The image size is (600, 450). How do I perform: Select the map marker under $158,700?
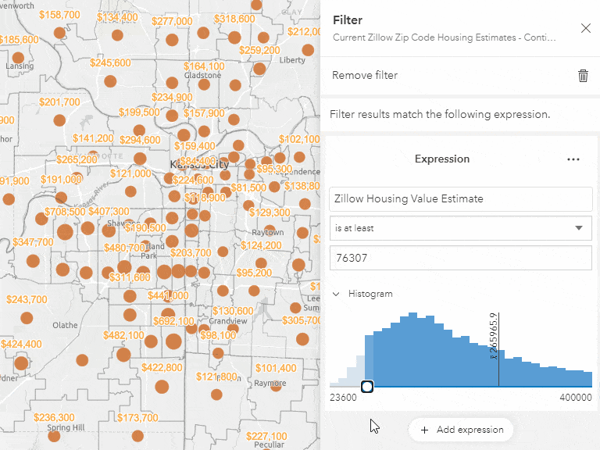click(59, 32)
